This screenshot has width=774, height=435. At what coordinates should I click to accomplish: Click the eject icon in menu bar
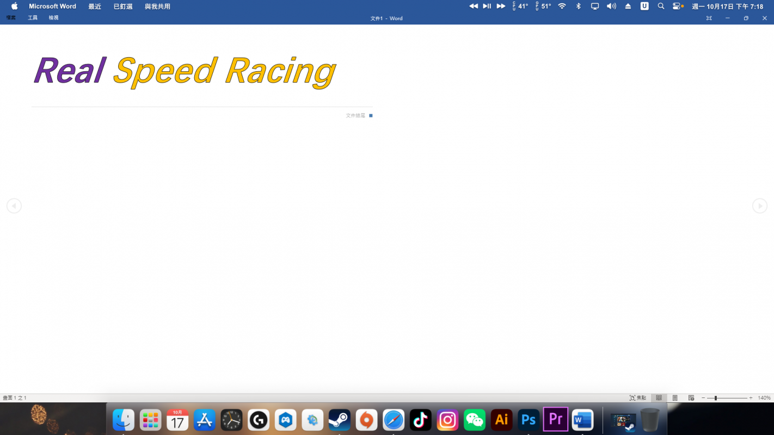click(628, 6)
